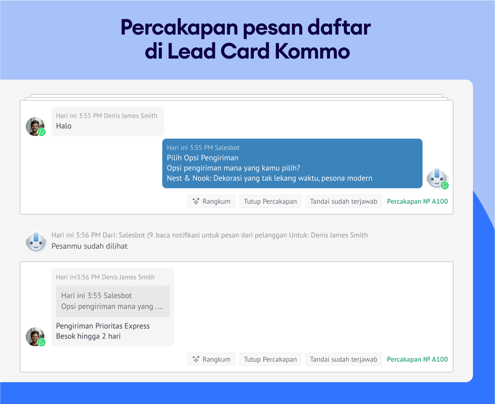Viewport: 495px width, 404px height.
Task: Click the "Pengiriman Prioritas Express" text
Action: (103, 326)
